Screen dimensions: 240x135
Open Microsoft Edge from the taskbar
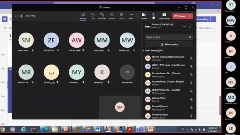[x=45, y=129]
